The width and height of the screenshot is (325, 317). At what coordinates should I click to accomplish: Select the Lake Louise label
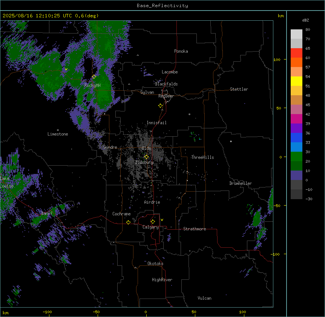[7, 182]
